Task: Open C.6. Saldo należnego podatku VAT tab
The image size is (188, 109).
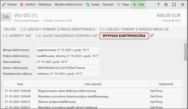Action: point(67,36)
